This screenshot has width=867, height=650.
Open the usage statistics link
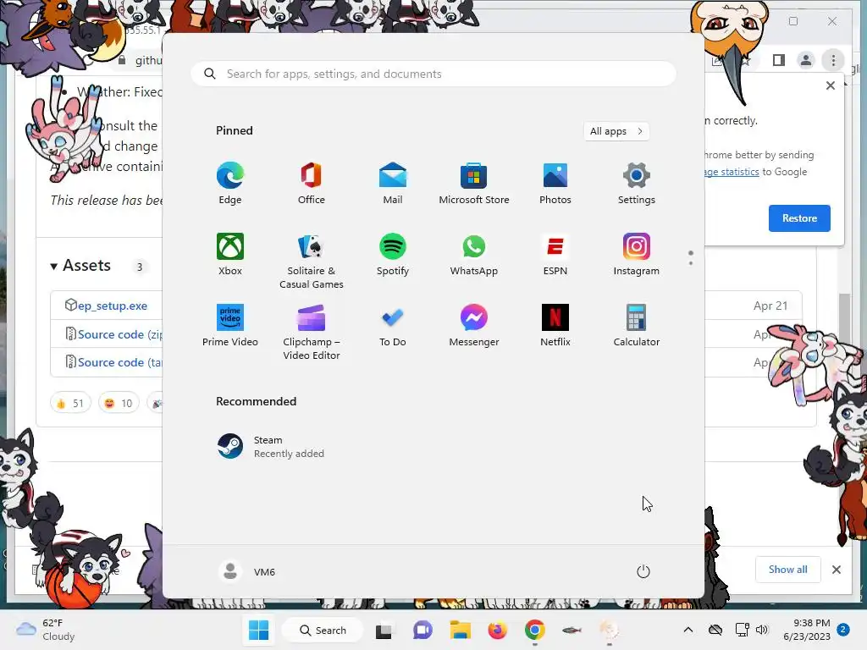coord(732,172)
